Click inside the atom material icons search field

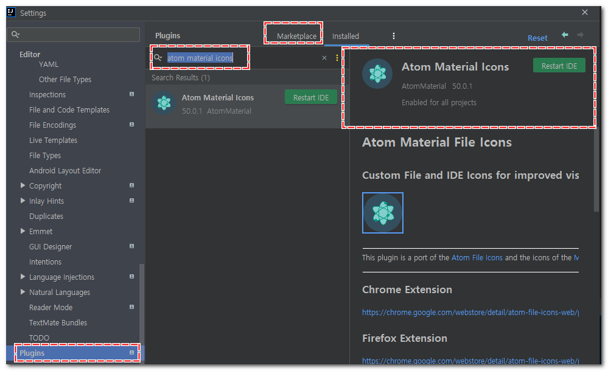(x=201, y=57)
